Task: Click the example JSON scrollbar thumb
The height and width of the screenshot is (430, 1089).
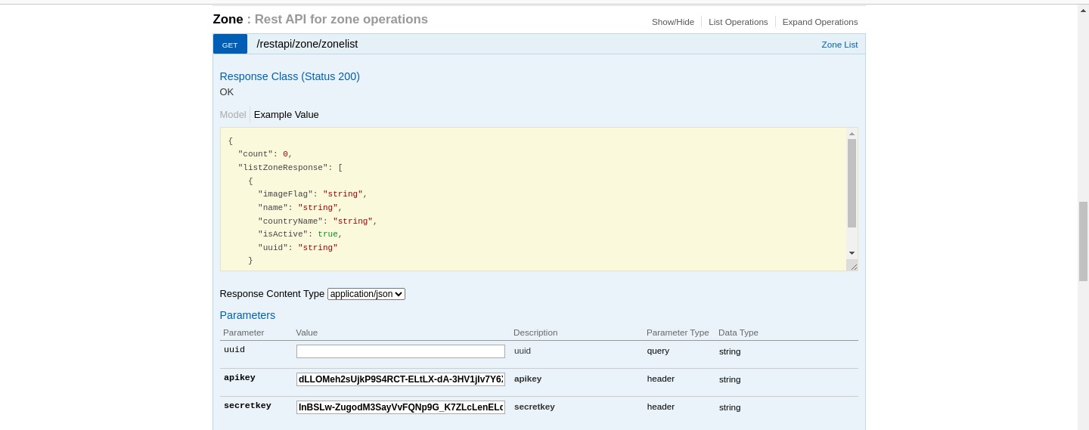Action: [852, 183]
